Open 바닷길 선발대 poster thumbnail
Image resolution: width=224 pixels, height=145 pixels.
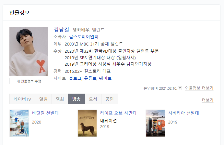pyautogui.click(x=19, y=123)
